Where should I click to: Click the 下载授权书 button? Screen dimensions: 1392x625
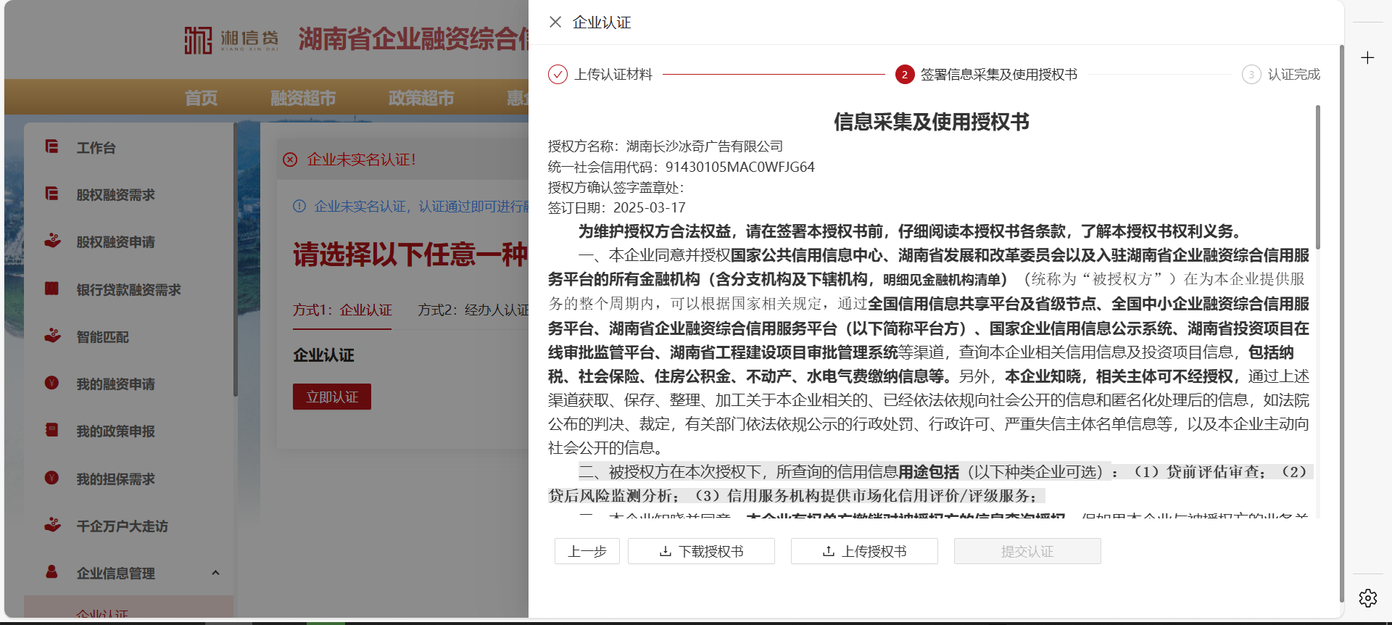tap(701, 551)
